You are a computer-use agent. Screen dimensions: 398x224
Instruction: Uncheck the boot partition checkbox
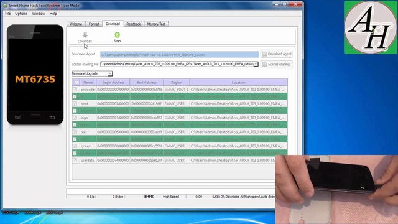pos(75,104)
